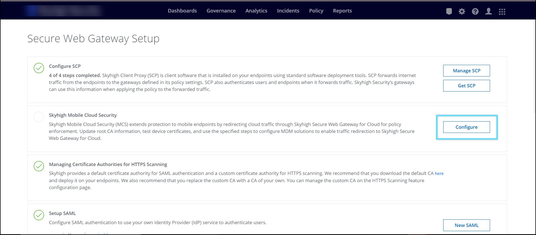
Task: Click the Manage SCP button
Action: coord(466,71)
